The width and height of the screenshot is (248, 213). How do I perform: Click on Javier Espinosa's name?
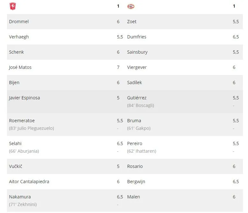pos(25,98)
